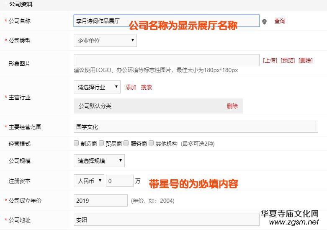Viewport: 327px width, 230px height.
Task: Select the 其他机构 checkbox
Action: click(152, 143)
